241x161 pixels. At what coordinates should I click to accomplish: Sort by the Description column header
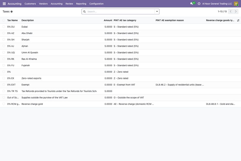[28, 20]
